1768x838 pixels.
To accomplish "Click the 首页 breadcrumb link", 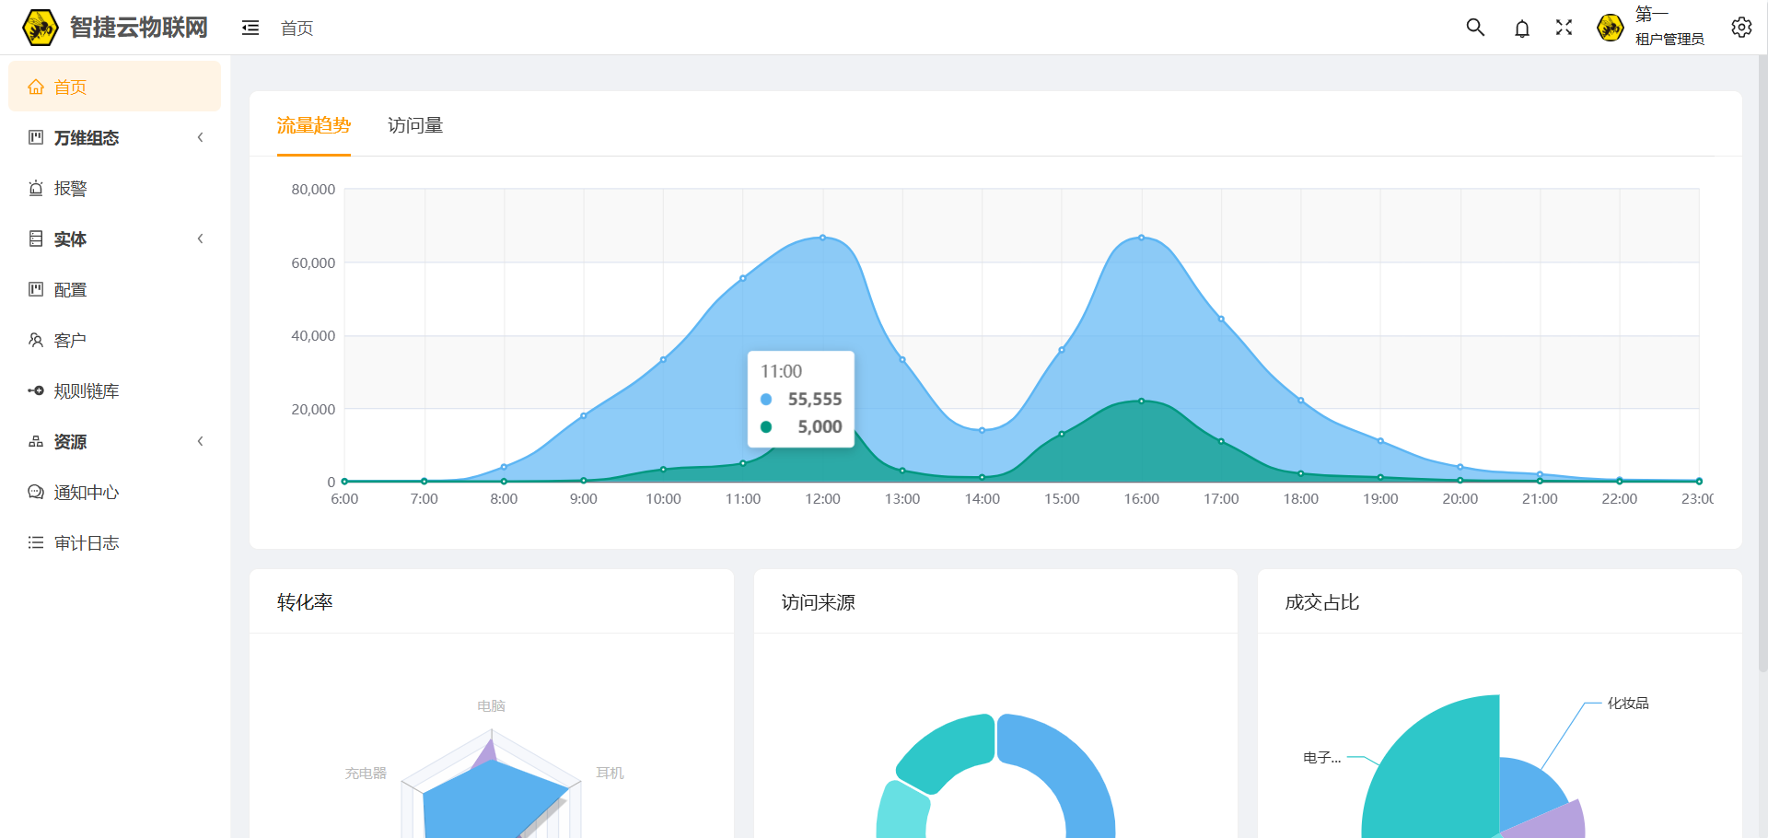I will pyautogui.click(x=297, y=29).
